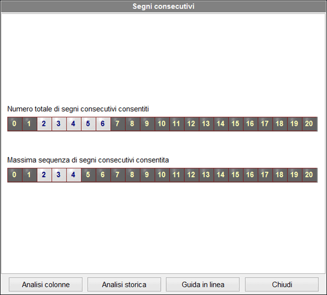
Task: Deselect 6 in Numero totale row
Action: (x=102, y=124)
